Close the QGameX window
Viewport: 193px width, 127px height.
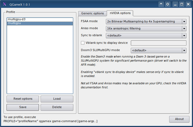[188, 4]
